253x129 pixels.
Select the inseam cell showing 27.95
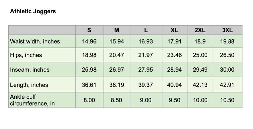pos(146,70)
